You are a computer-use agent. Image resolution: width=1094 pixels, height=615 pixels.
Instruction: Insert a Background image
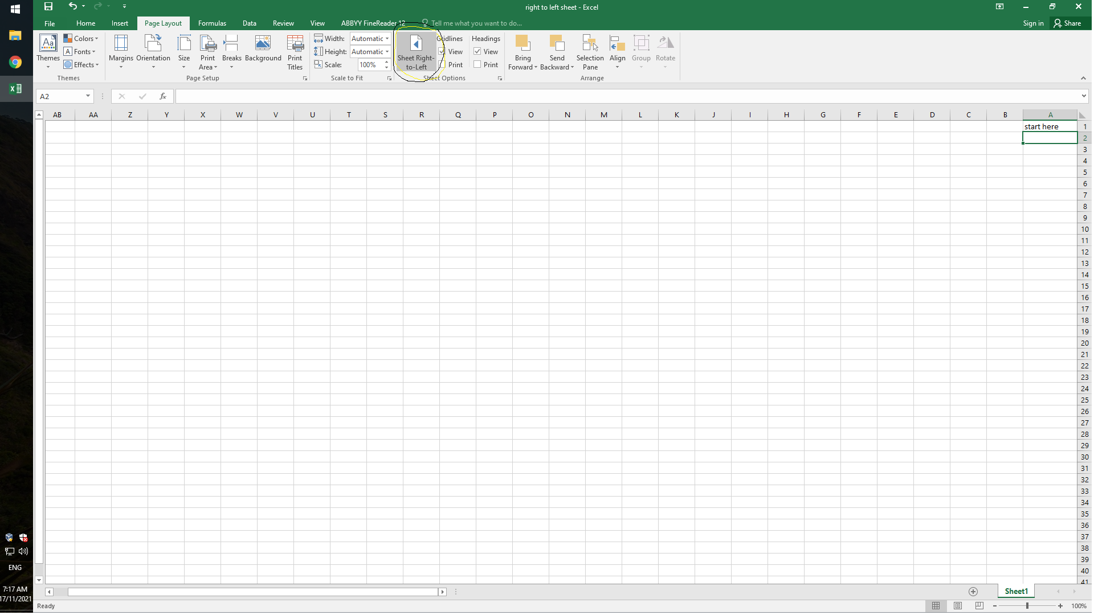tap(263, 51)
